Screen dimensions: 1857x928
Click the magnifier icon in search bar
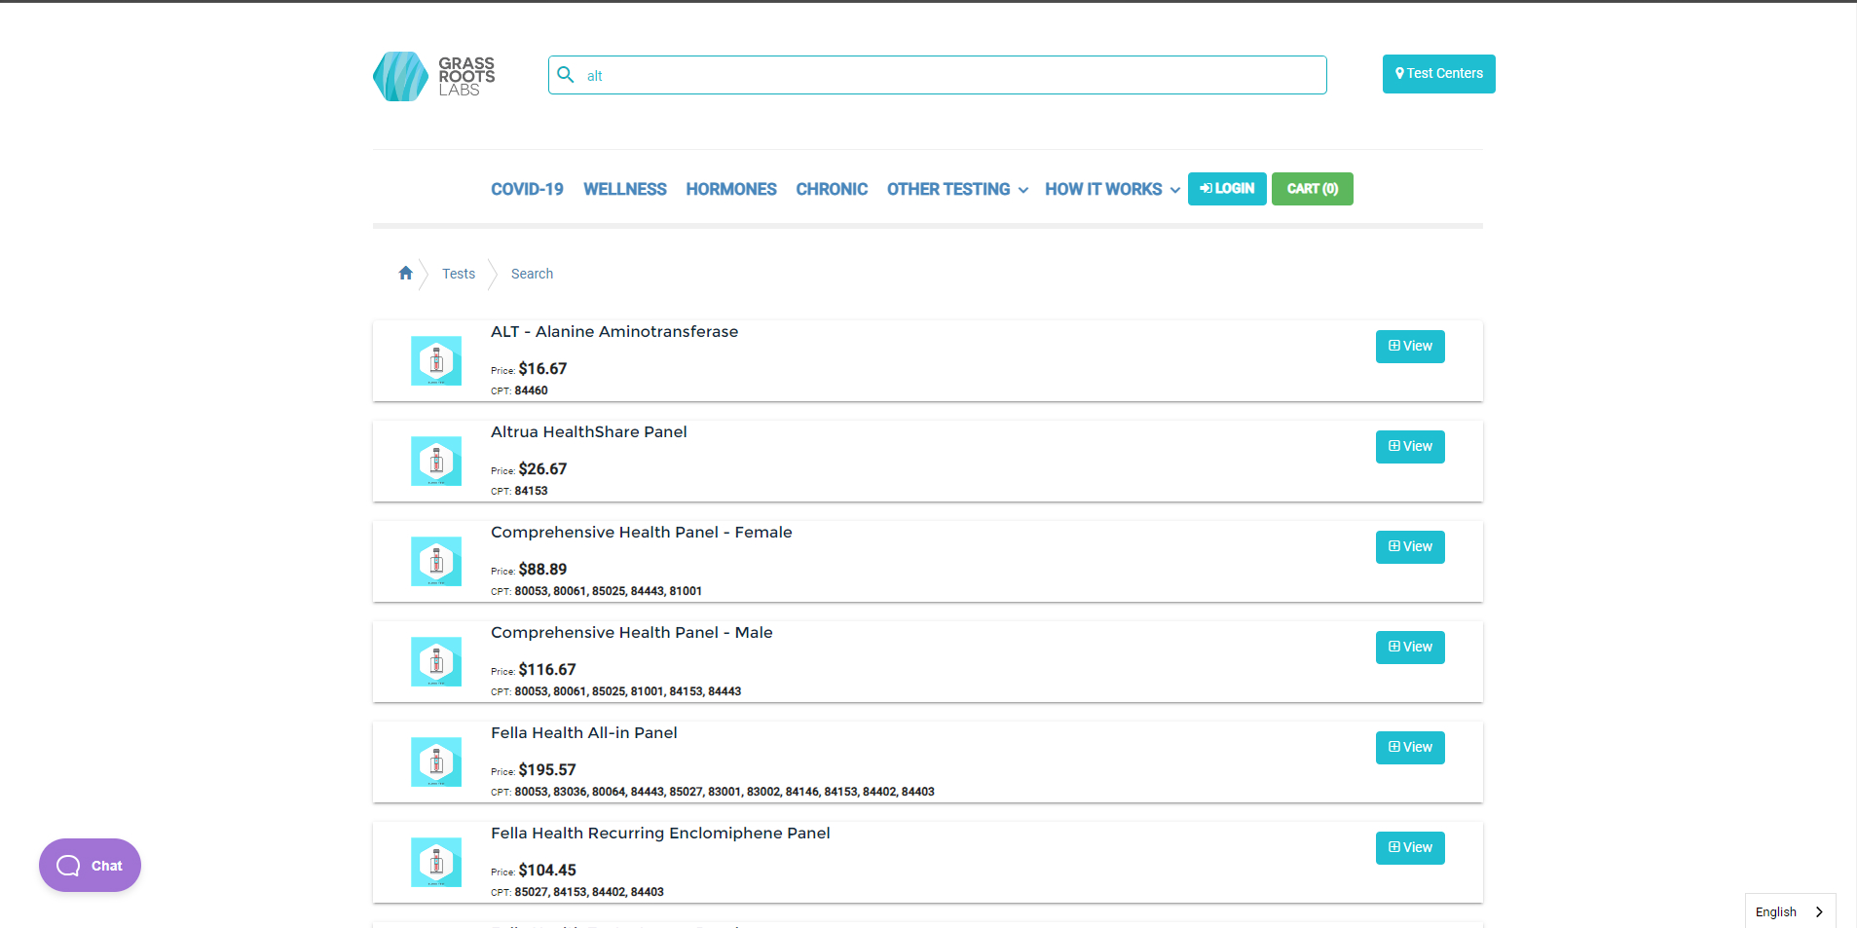click(x=566, y=74)
